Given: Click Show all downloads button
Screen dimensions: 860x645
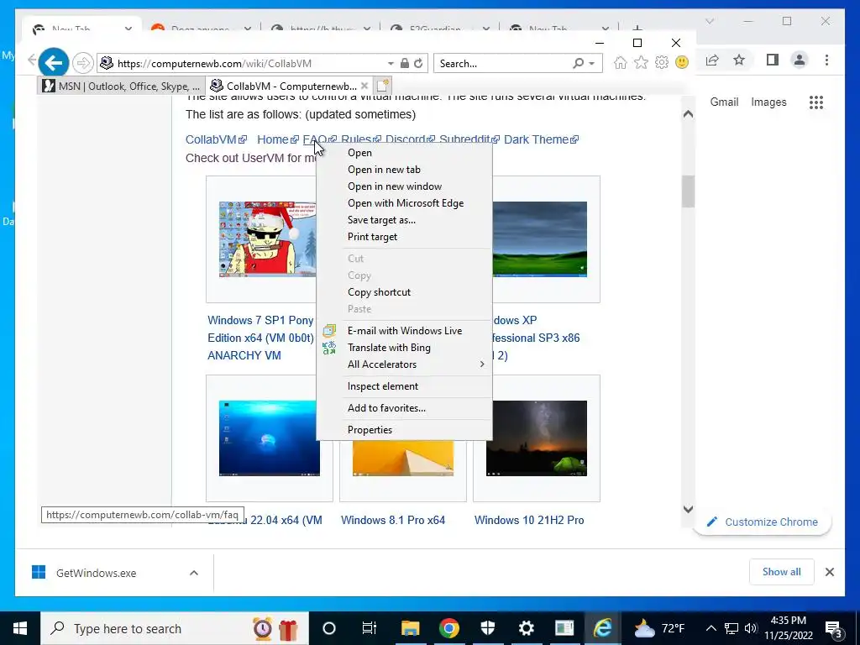Looking at the screenshot, I should pyautogui.click(x=781, y=571).
